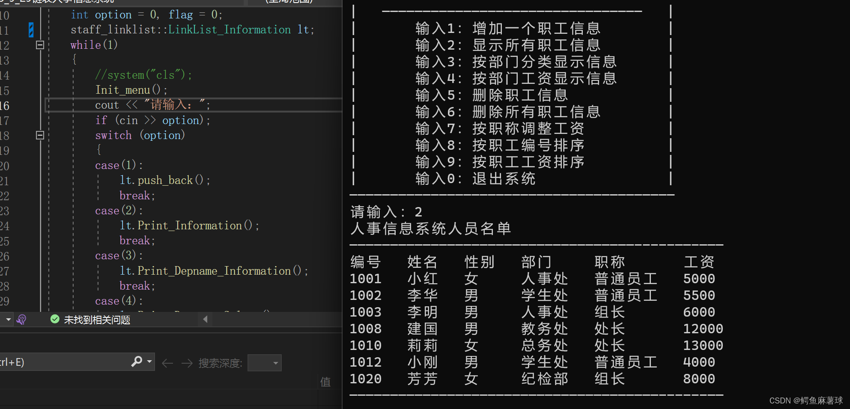Click the lt.Print_Information(); call

point(189,225)
